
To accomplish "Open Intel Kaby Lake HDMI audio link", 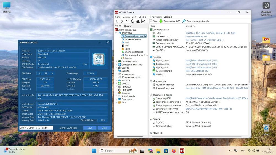I will 217,88.
